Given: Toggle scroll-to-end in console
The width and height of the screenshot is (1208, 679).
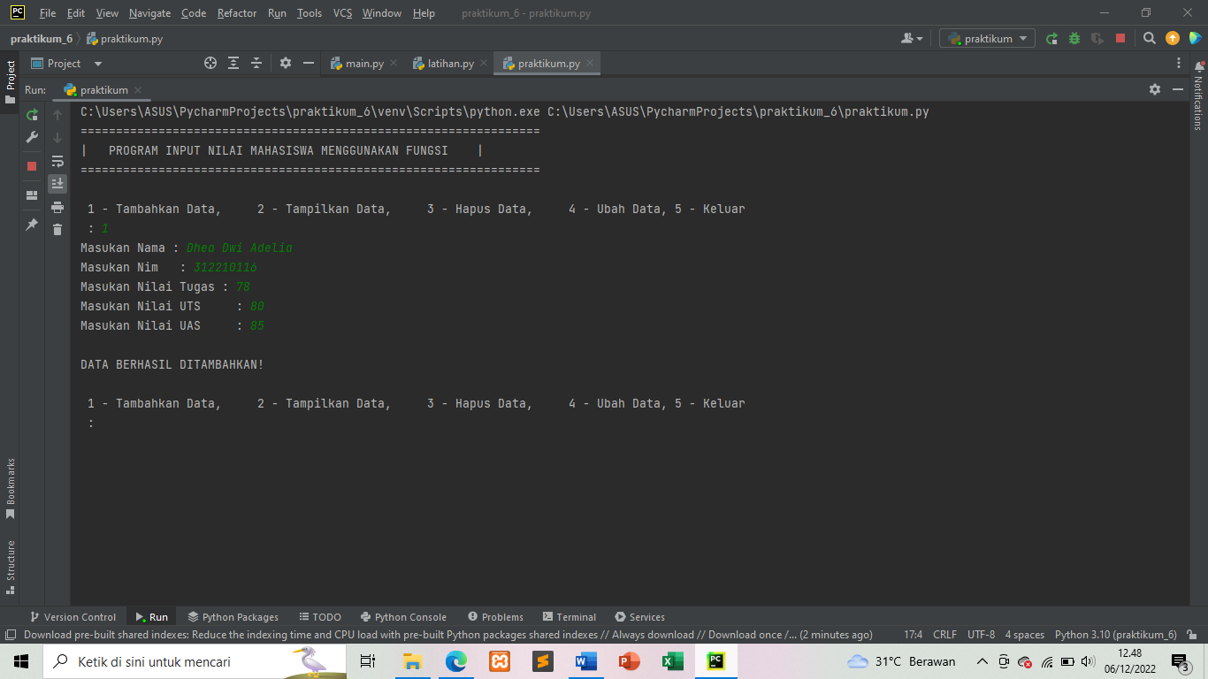Looking at the screenshot, I should click(57, 183).
